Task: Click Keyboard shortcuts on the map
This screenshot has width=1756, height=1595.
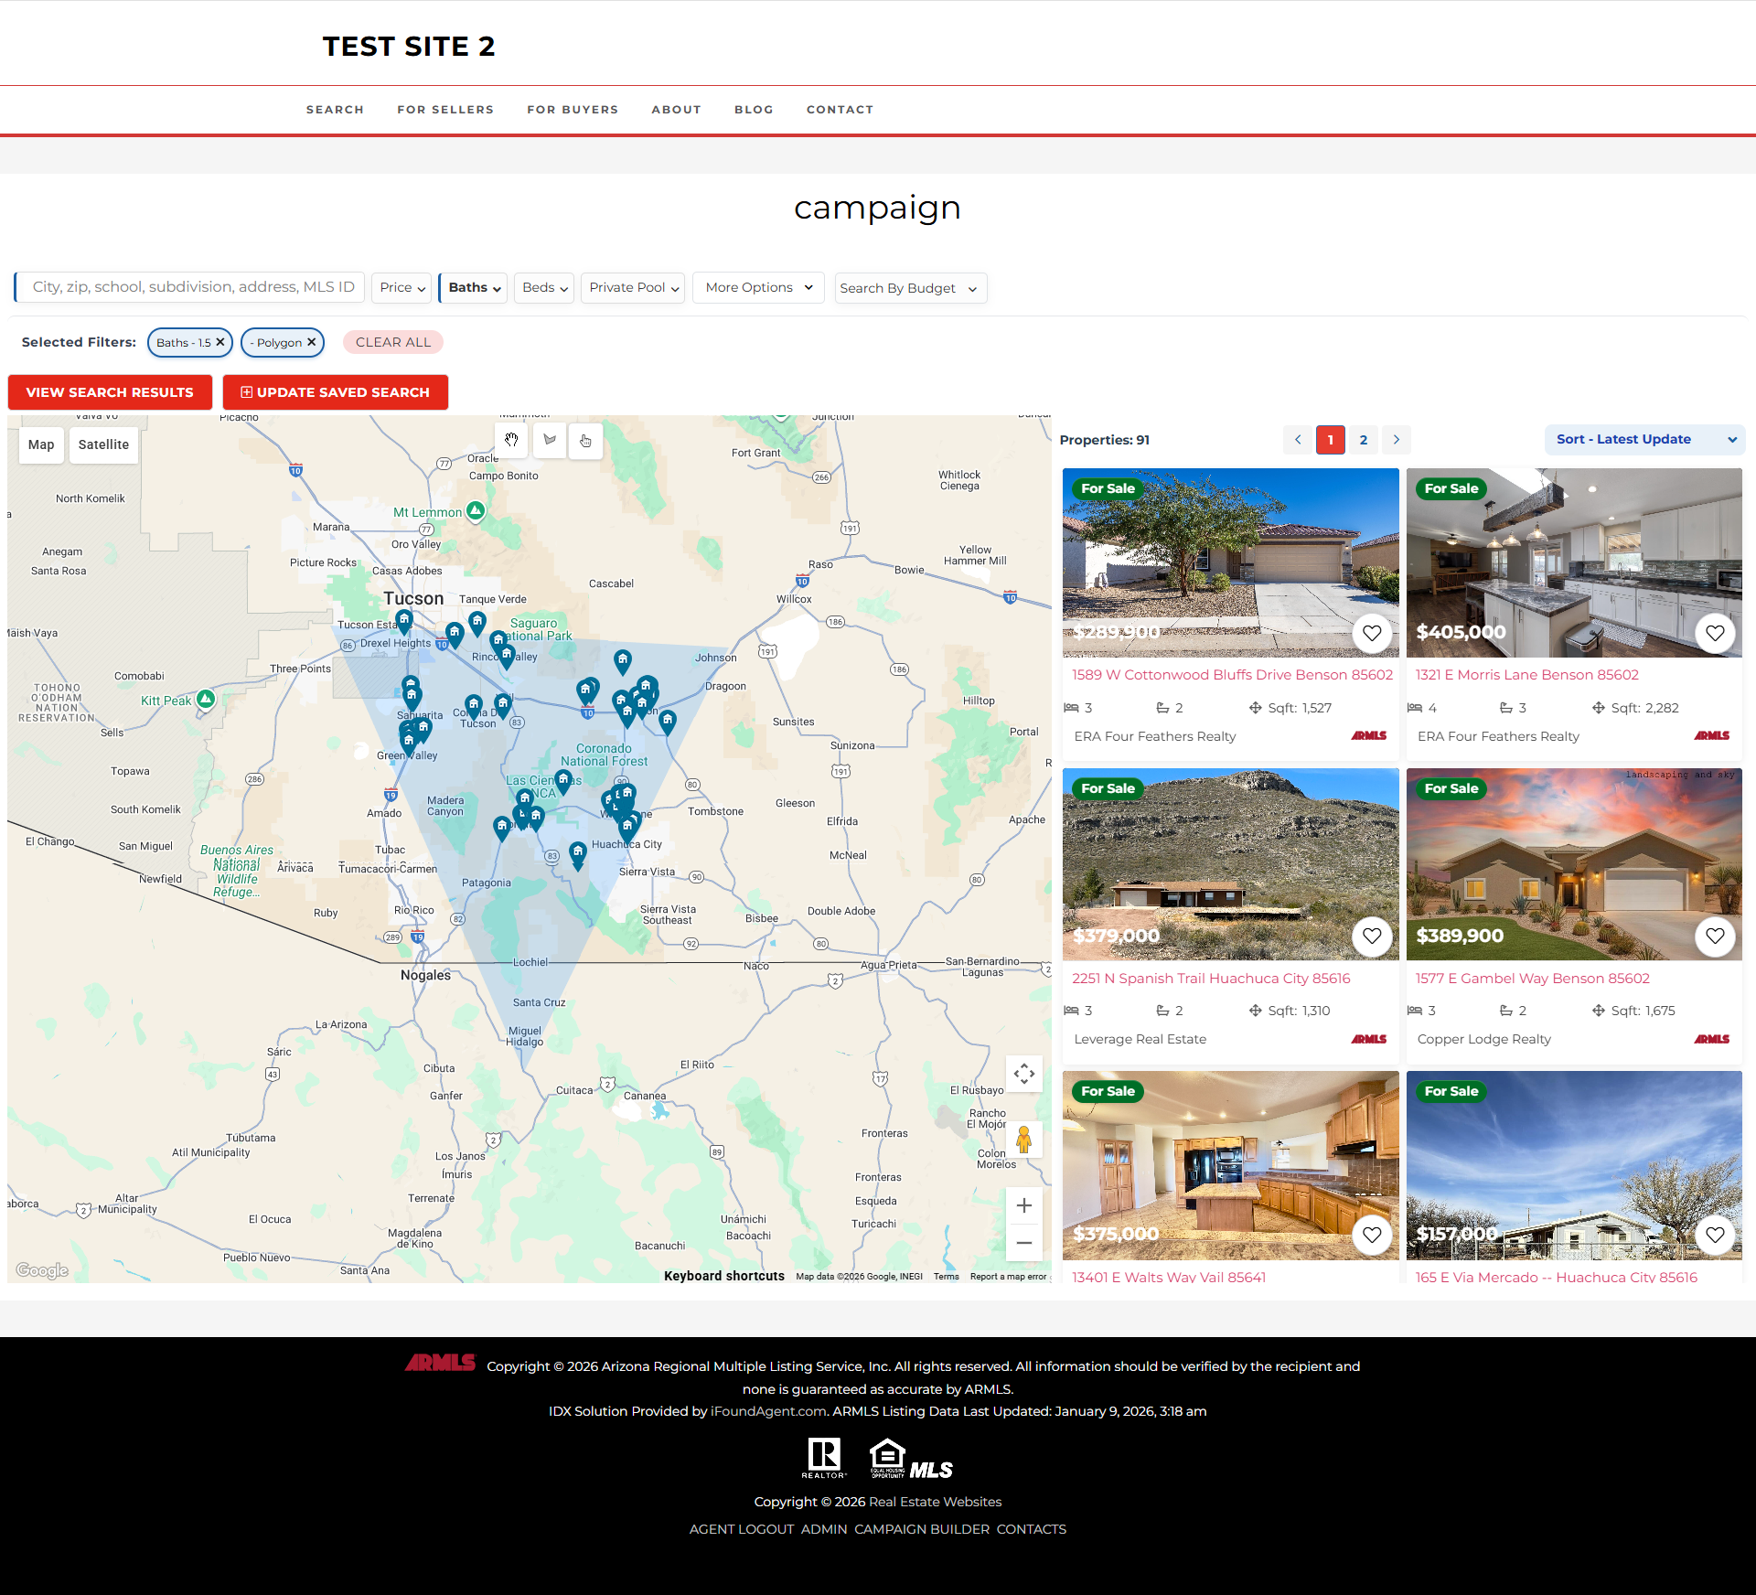Action: pyautogui.click(x=724, y=1276)
